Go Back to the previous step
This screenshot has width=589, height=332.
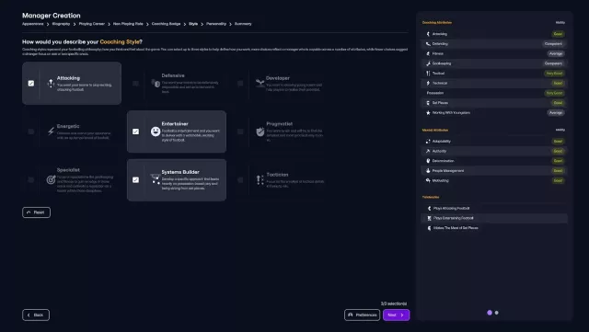point(36,315)
